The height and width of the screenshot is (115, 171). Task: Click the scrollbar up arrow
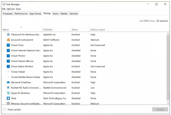pyautogui.click(x=168, y=34)
